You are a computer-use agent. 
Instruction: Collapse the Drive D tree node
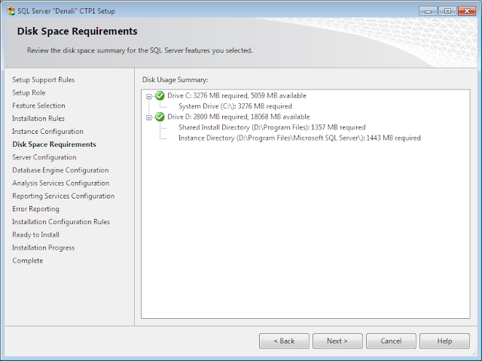pyautogui.click(x=149, y=117)
